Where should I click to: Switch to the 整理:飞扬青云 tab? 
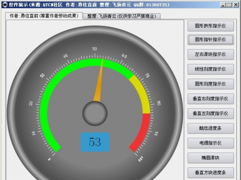coord(122,16)
